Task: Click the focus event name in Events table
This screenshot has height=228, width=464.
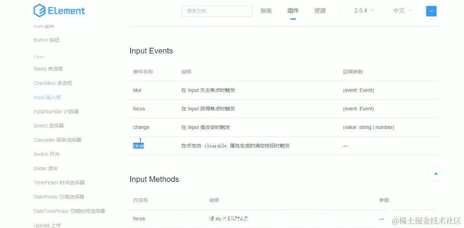Action: (139, 109)
